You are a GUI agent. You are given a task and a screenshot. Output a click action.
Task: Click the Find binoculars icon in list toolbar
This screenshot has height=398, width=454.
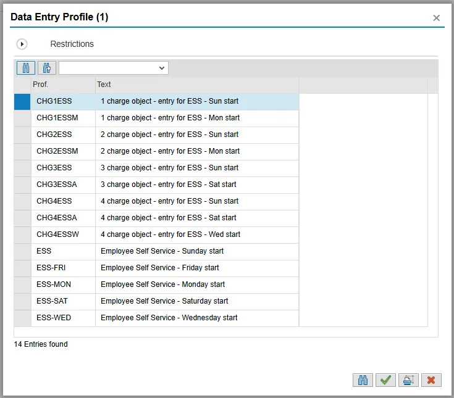[x=26, y=68]
